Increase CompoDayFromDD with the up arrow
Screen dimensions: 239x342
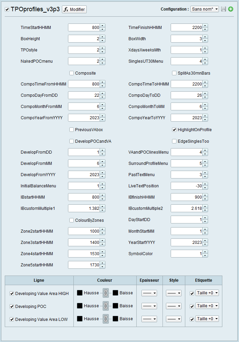[x=103, y=94]
